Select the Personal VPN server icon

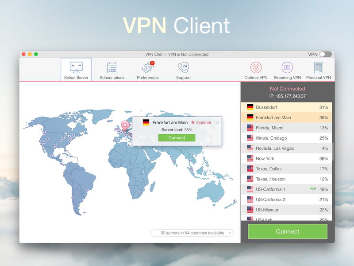pos(319,67)
